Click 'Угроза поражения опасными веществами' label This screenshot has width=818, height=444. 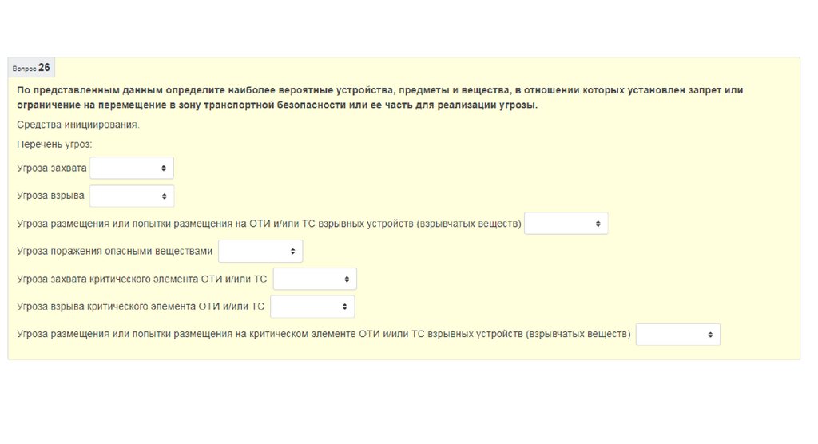115,252
